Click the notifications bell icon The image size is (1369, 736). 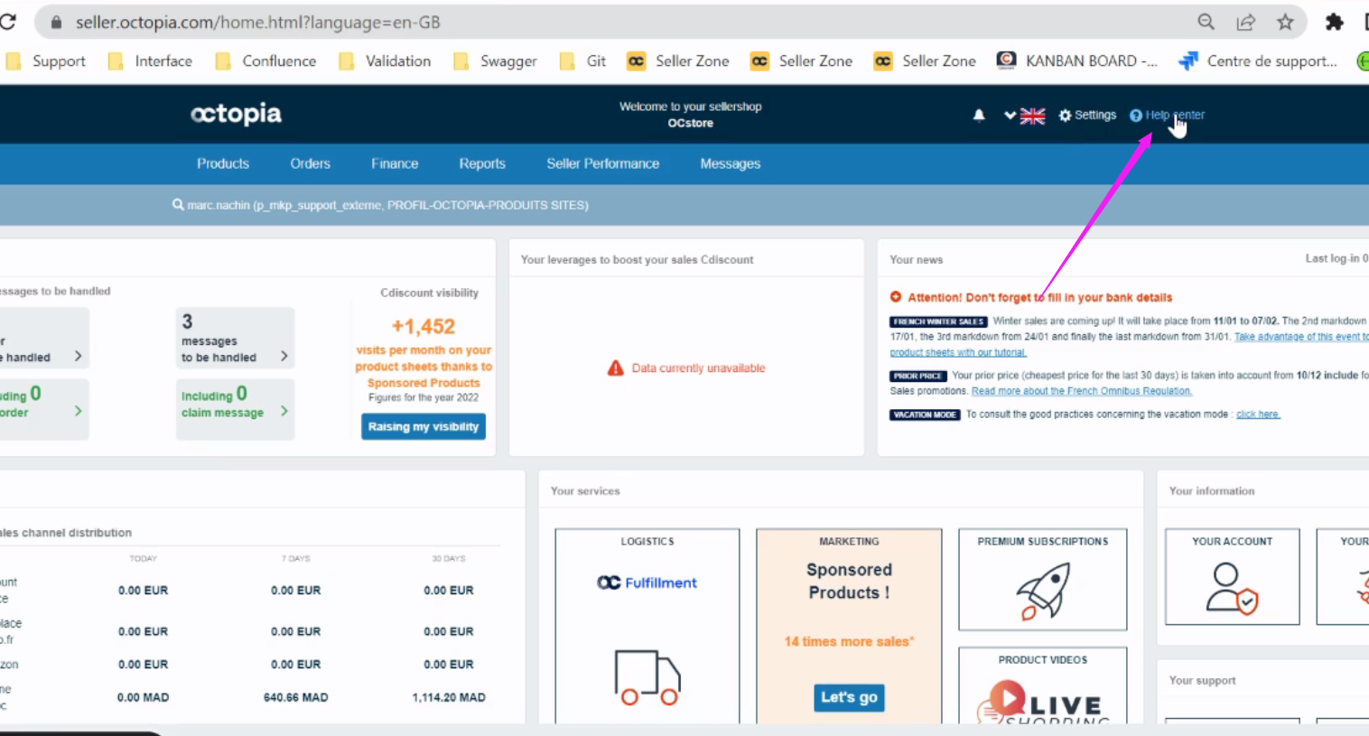click(979, 115)
